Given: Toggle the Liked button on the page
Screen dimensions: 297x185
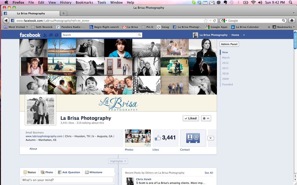Looking at the screenshot, I should pyautogui.click(x=191, y=118).
